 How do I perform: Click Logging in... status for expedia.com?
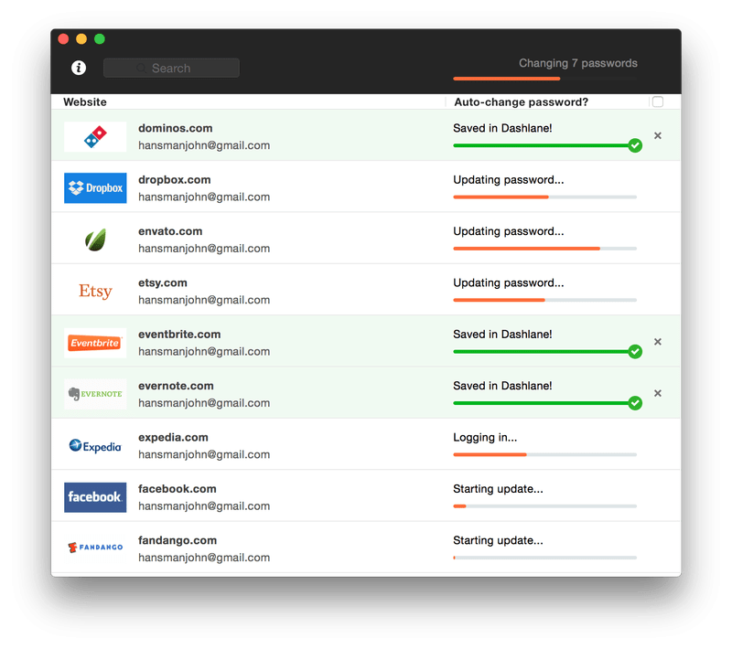coord(485,437)
